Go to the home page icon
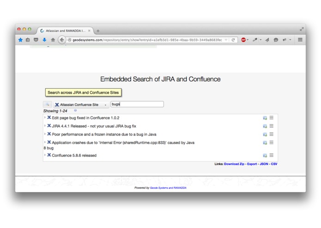 click(53, 40)
